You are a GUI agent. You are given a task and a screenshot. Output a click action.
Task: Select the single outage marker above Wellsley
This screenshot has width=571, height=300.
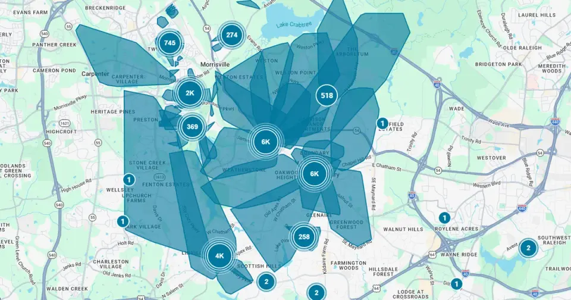128,179
